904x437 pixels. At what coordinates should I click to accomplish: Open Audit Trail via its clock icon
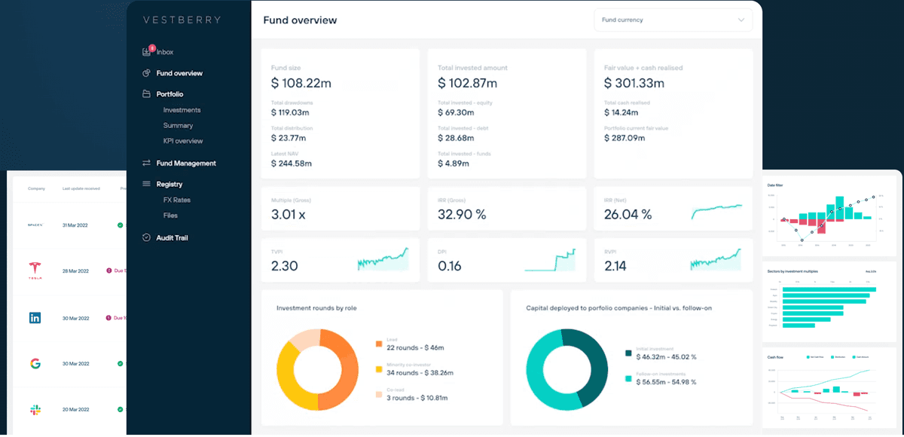[x=145, y=237]
